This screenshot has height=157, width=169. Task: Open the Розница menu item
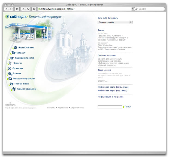17,73
